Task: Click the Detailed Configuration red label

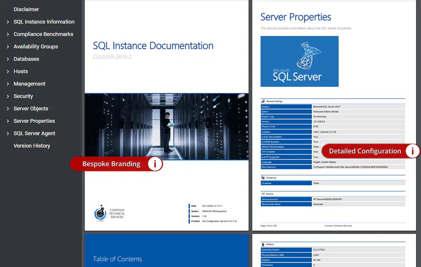Action: 365,151
